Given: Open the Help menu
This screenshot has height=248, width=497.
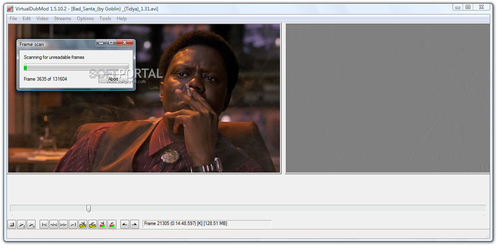Looking at the screenshot, I should [122, 19].
